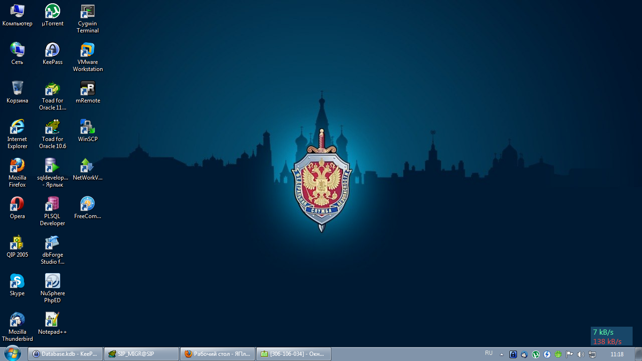Screen dimensions: 642x361
Task: Select the QIP 2005 desktop shortcut
Action: tap(17, 246)
